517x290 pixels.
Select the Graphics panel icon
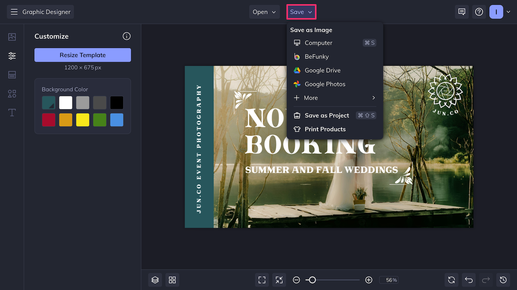click(12, 94)
